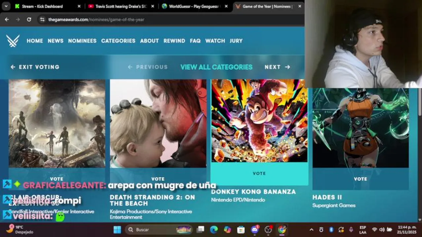Reload the page with the refresh icon

[29, 19]
